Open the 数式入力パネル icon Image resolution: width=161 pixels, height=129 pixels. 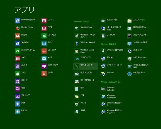tap(77, 74)
